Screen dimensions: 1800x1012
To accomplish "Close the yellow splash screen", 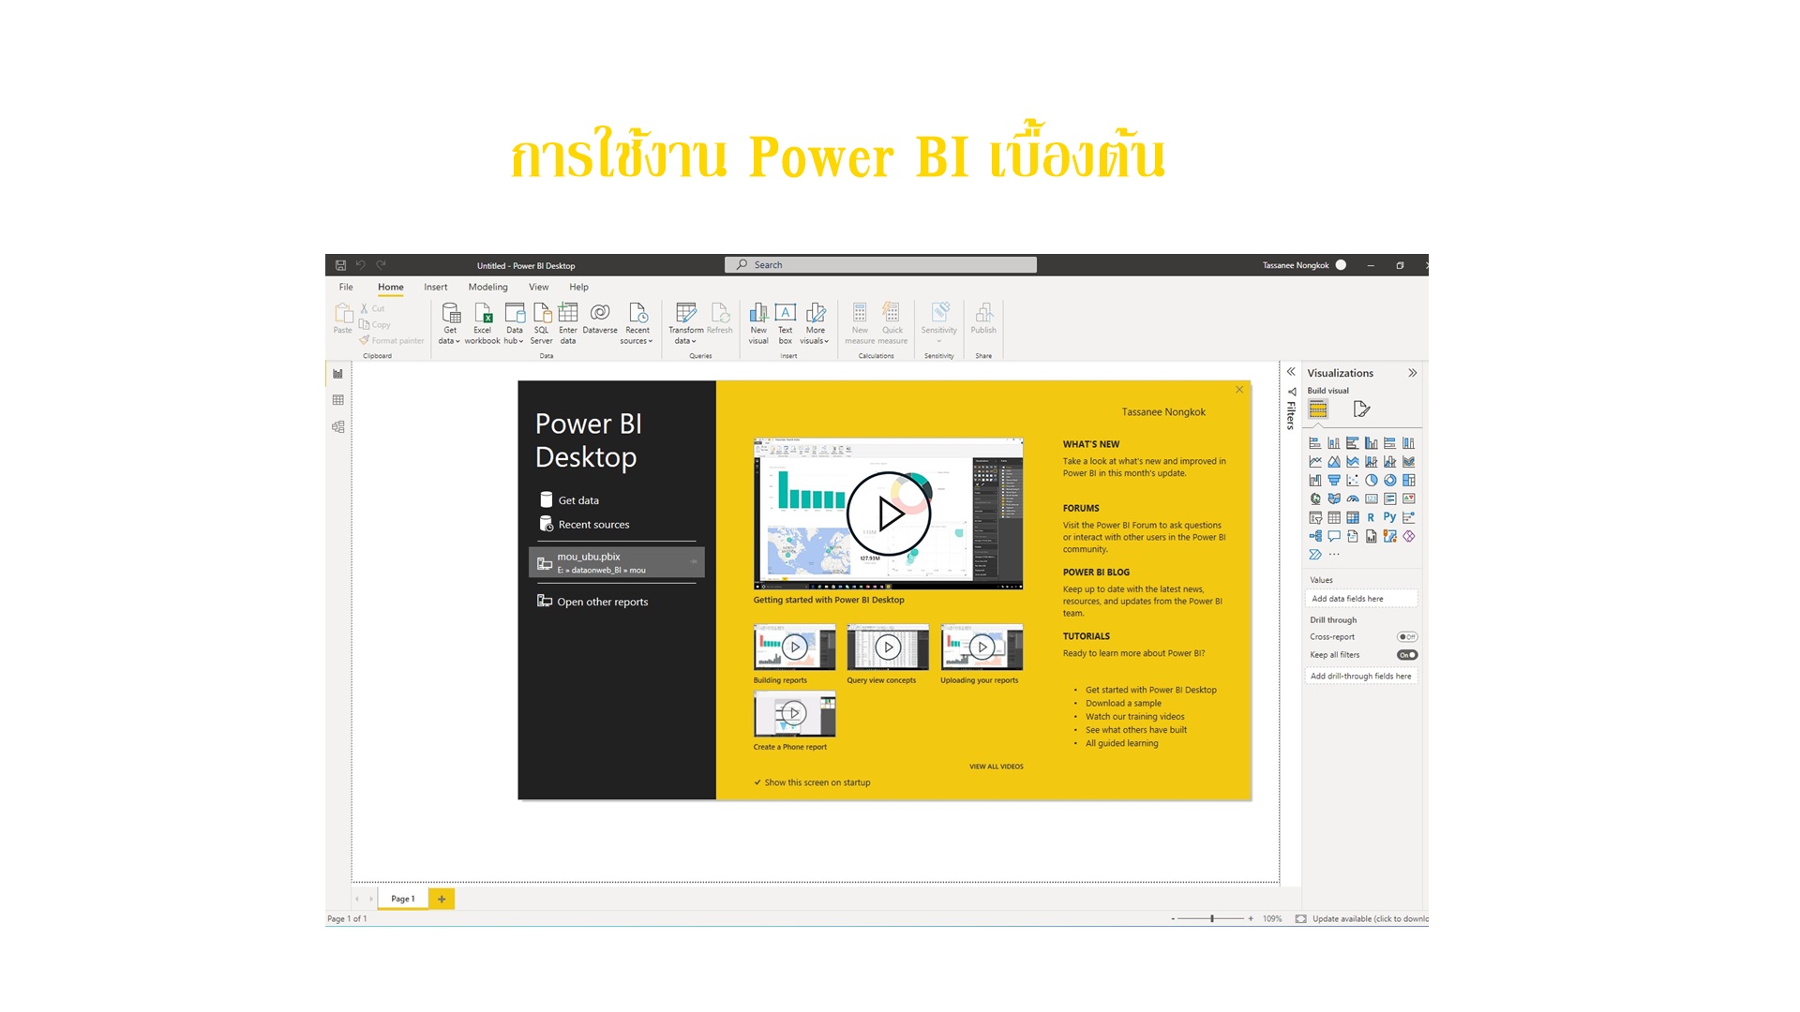I will (1239, 390).
